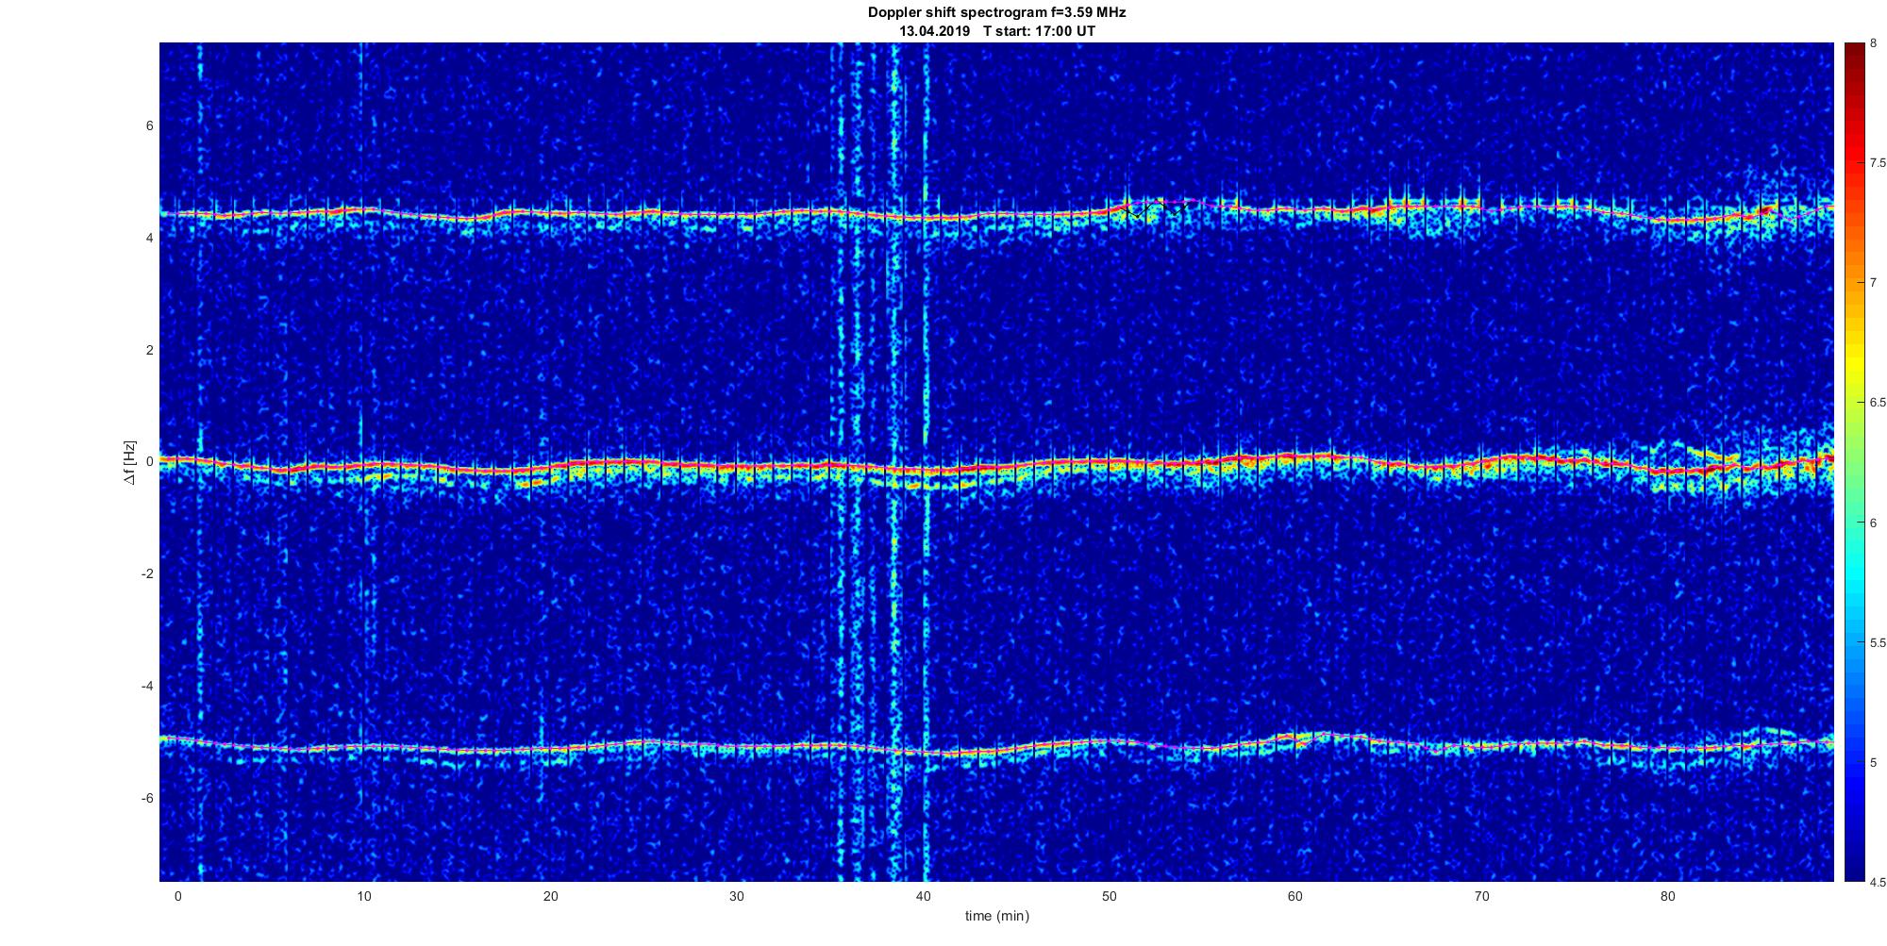Click the x-axis tick label "0"
This screenshot has width=1887, height=946.
click(x=177, y=896)
